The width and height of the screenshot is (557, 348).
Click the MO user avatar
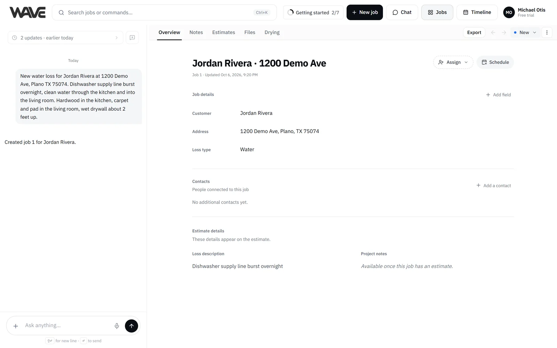coord(509,13)
